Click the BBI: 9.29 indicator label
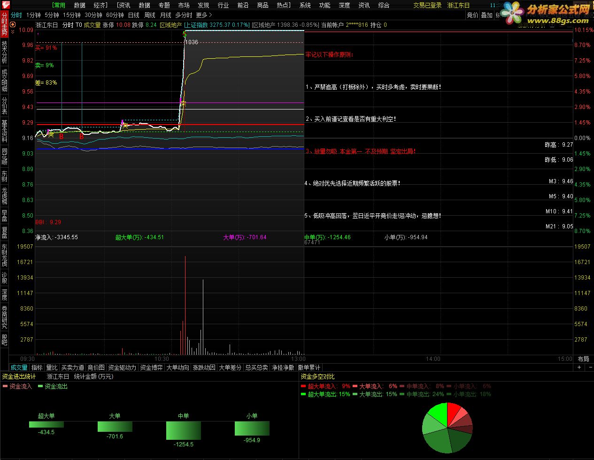The height and width of the screenshot is (460, 594). [48, 222]
